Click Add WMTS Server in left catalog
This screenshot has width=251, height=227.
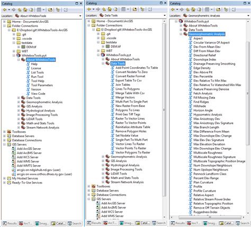29,166
